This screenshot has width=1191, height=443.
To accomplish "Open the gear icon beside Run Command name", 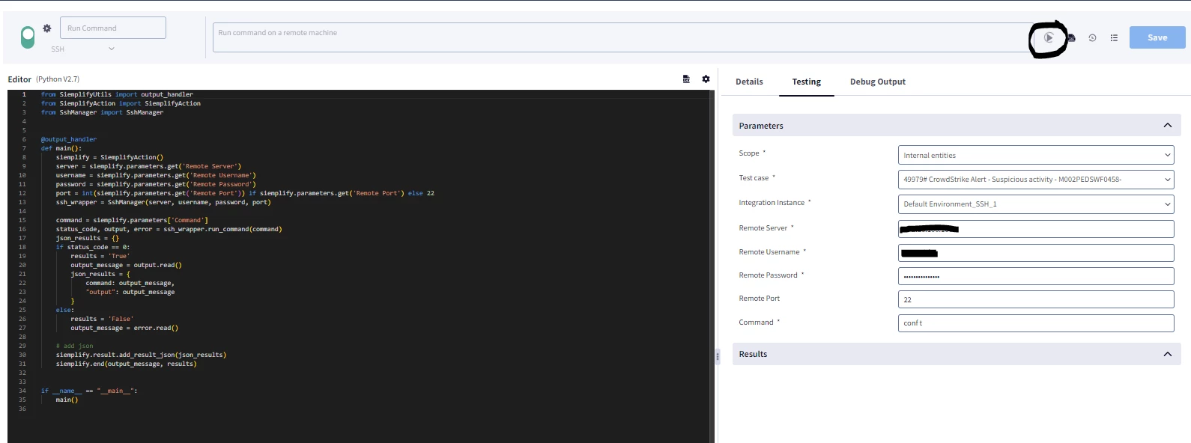I will tap(47, 28).
